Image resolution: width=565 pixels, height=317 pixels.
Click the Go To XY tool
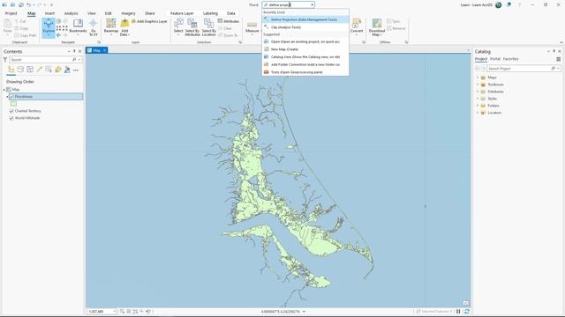tap(94, 27)
